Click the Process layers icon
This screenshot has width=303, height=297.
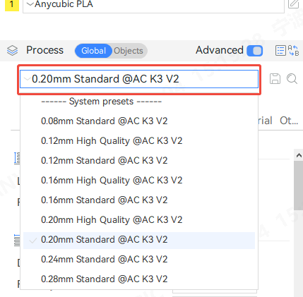(12, 50)
